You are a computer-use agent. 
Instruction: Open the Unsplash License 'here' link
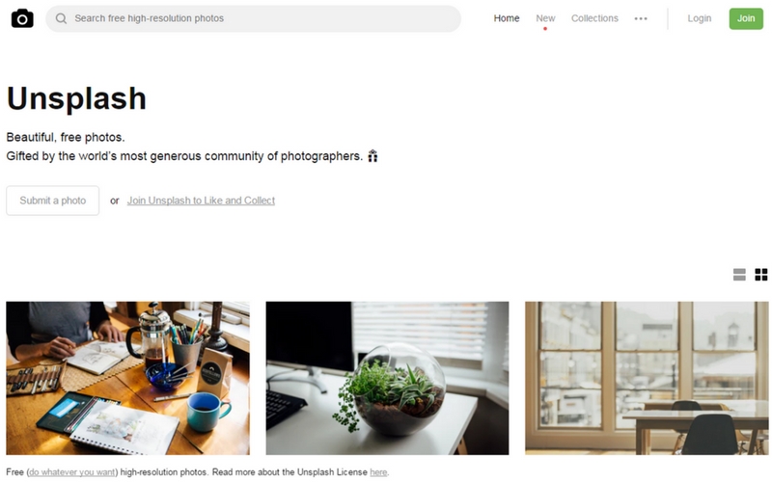coord(378,472)
